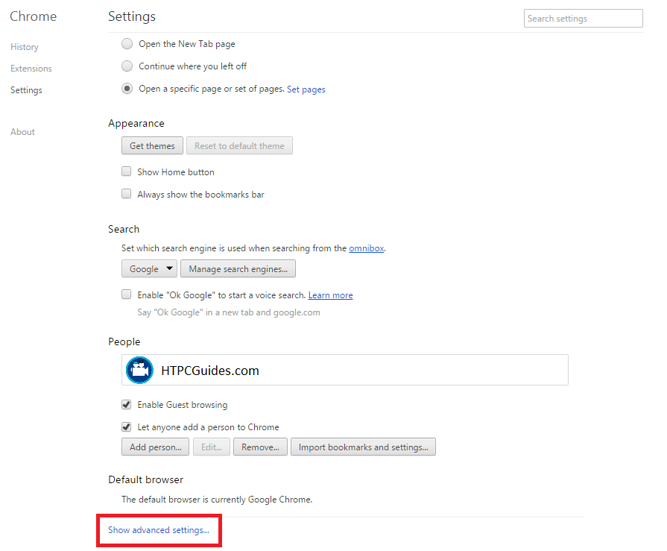Image resolution: width=667 pixels, height=551 pixels.
Task: Open History in the sidebar
Action: pyautogui.click(x=25, y=47)
